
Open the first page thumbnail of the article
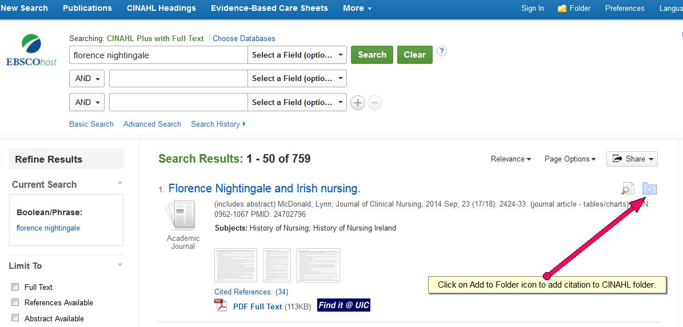pos(235,265)
